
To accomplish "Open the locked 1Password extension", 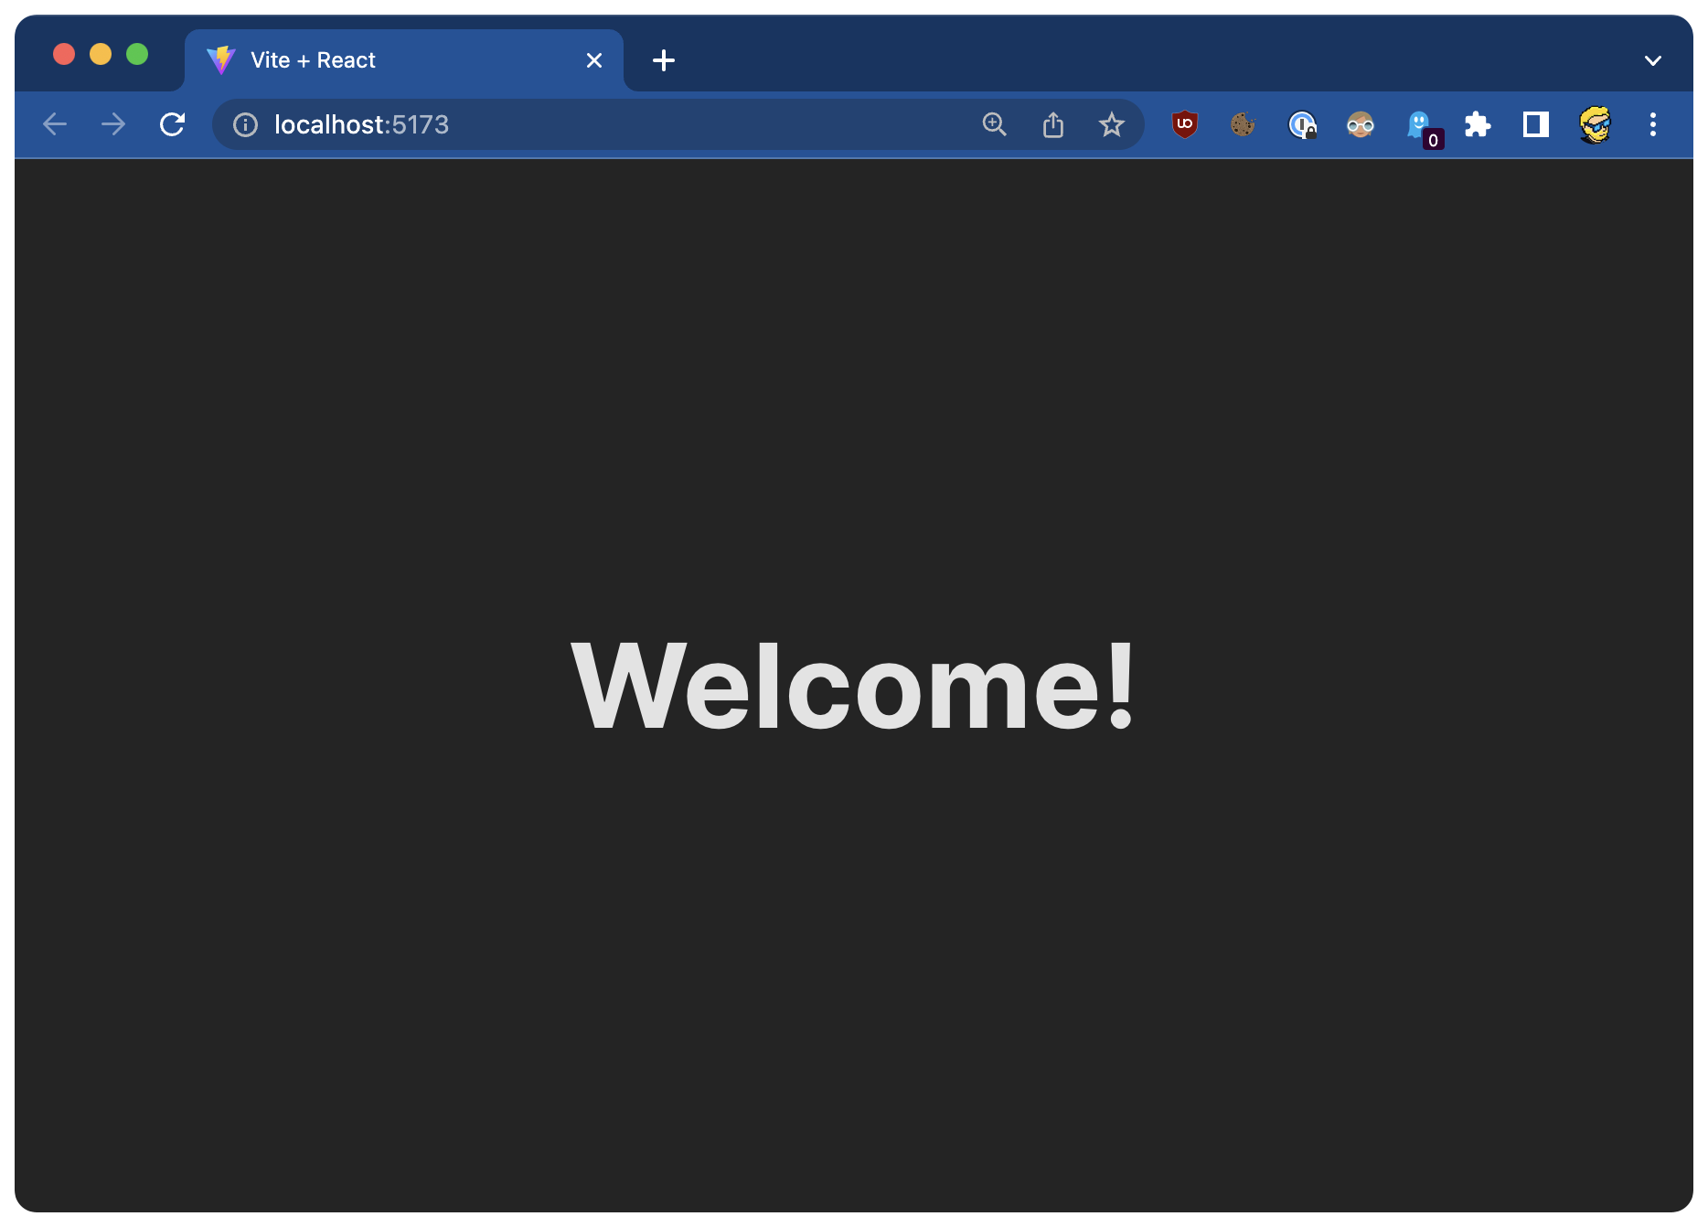I will pyautogui.click(x=1301, y=124).
